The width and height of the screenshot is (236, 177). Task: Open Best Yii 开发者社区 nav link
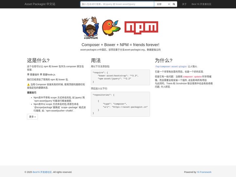pos(201,4)
